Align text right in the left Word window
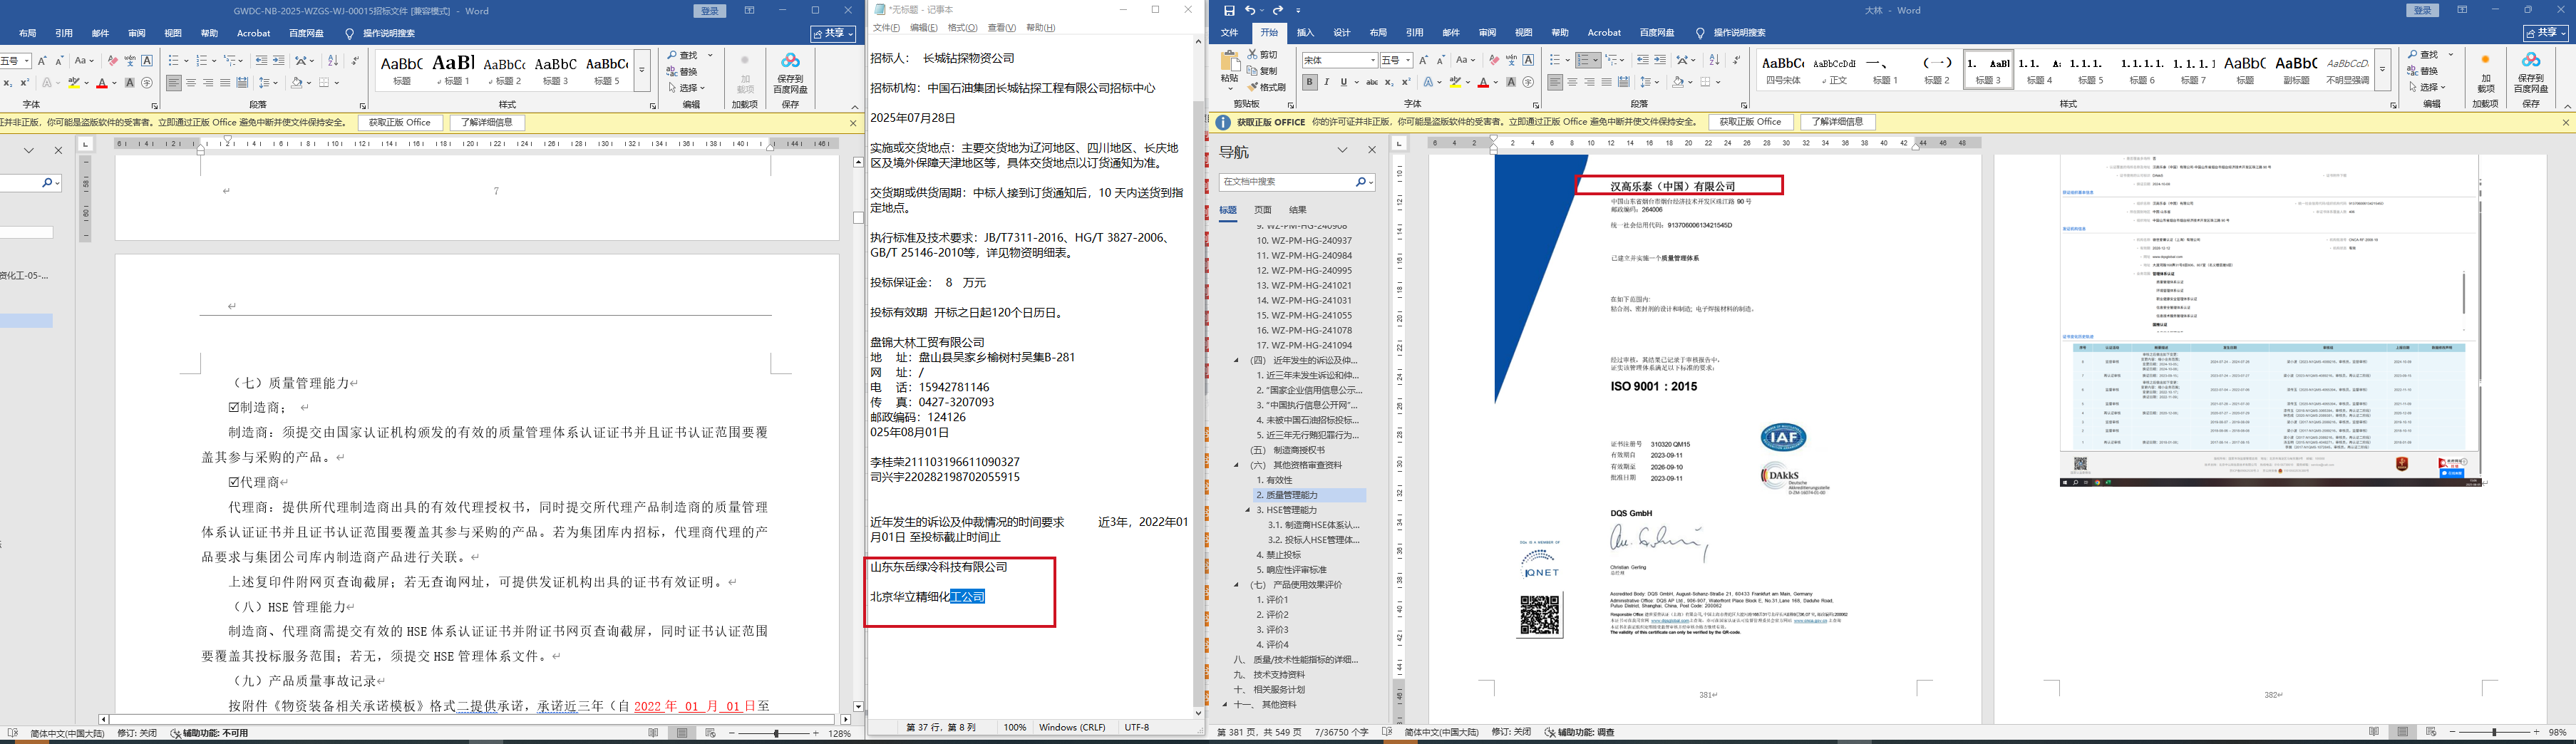 pyautogui.click(x=208, y=83)
